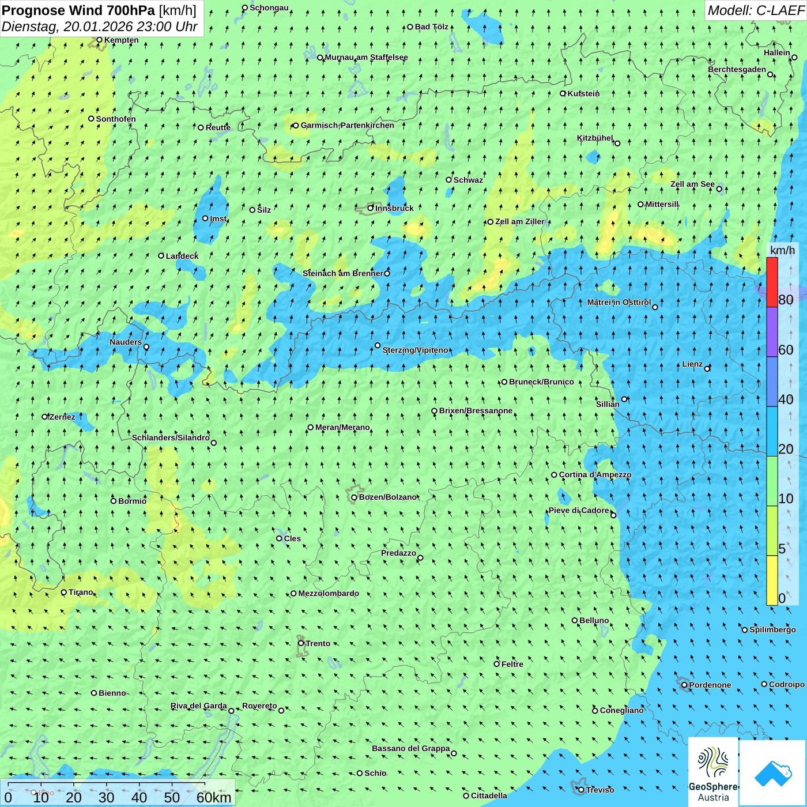Screen dimensions: 807x807
Task: Click the 'Murnau am Staffelsee' label
Action: tap(366, 57)
